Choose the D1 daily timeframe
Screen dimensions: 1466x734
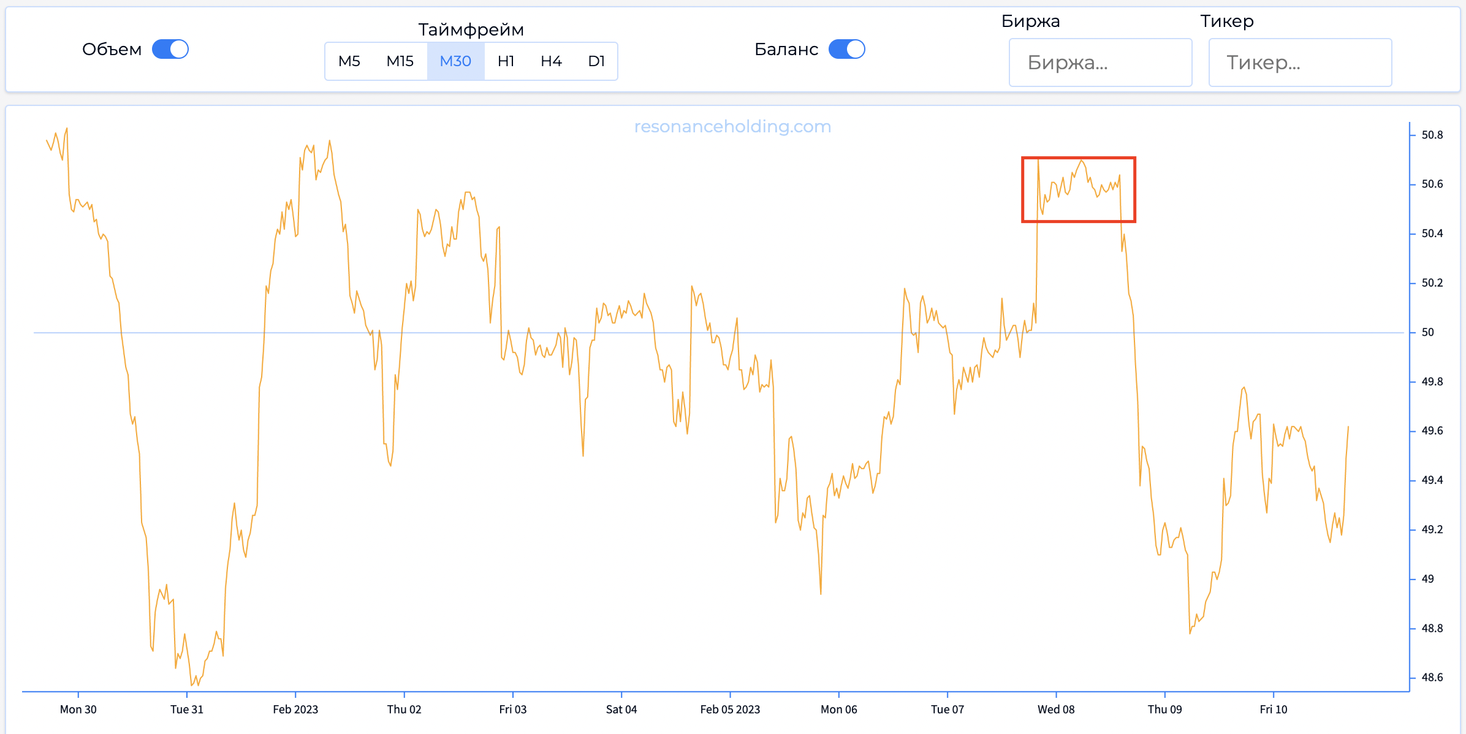tap(596, 61)
